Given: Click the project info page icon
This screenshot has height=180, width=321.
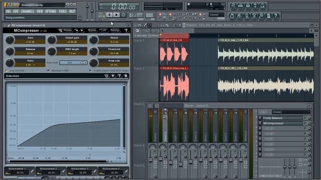Looking at the screenshot, I should coord(268,15).
